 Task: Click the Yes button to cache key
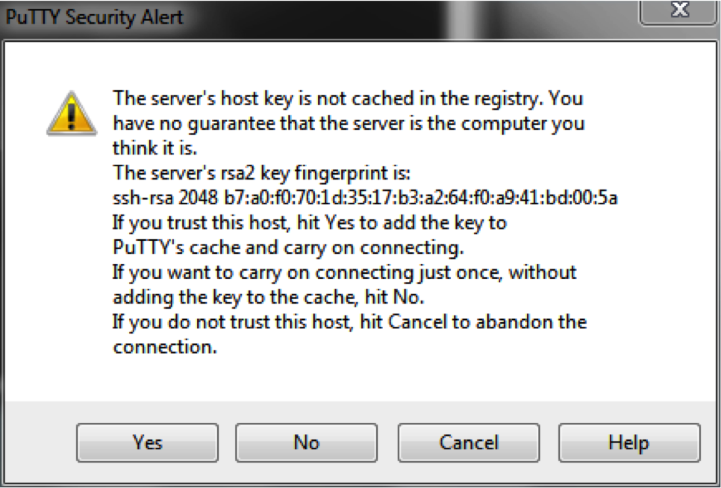[147, 443]
